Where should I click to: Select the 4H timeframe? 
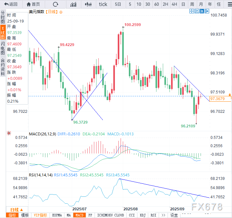coord(174,4)
